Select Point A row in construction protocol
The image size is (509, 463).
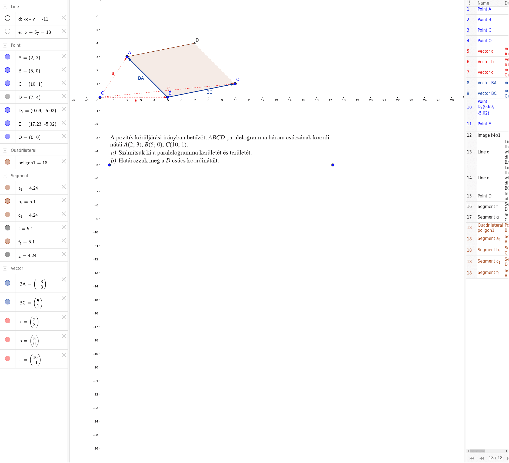click(487, 9)
